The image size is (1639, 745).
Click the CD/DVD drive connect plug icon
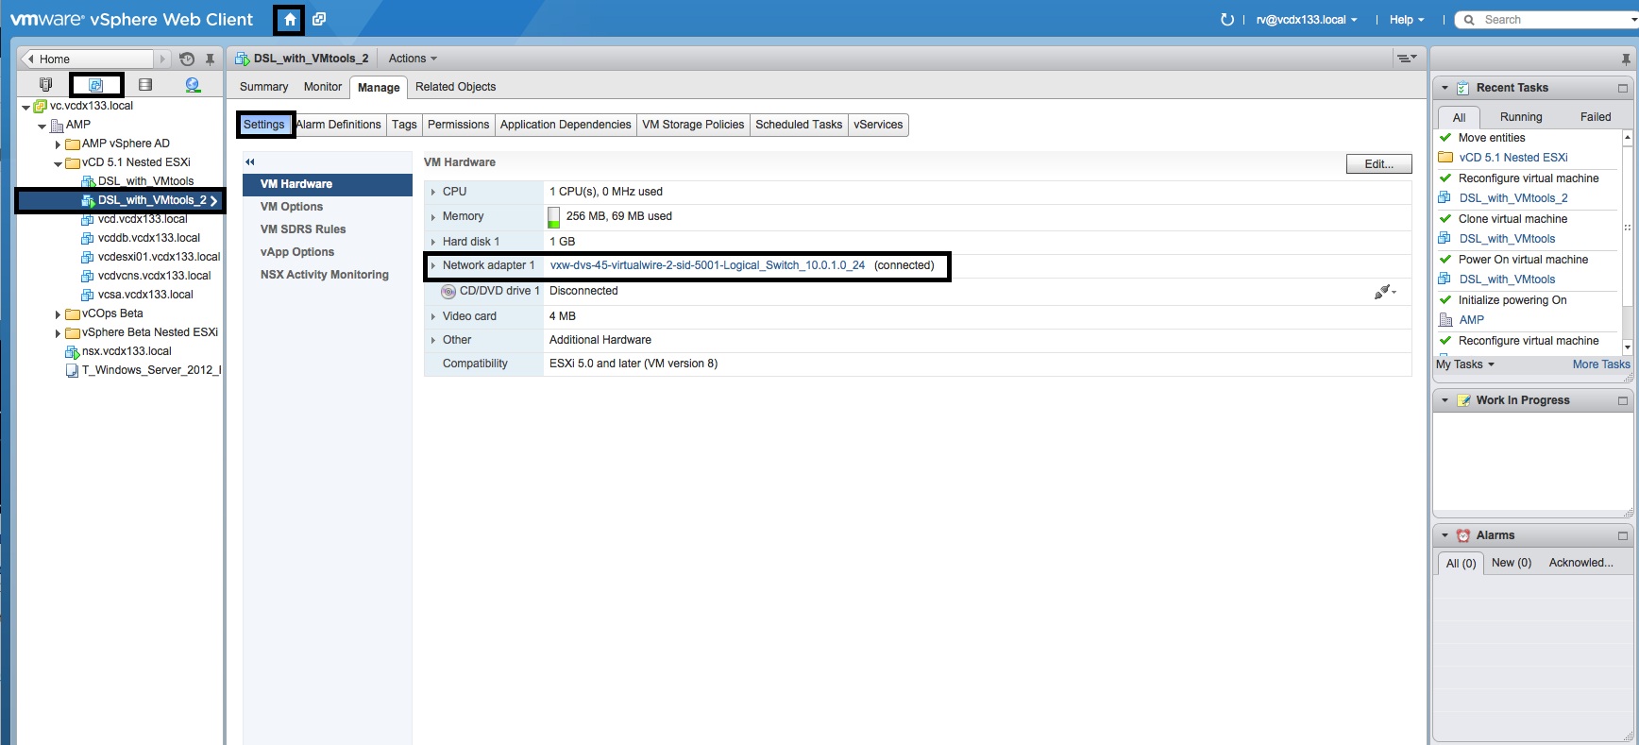coord(1382,292)
